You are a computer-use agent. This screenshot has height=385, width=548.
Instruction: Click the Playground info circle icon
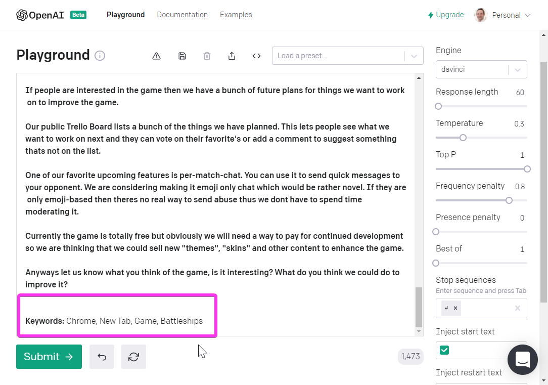click(100, 56)
